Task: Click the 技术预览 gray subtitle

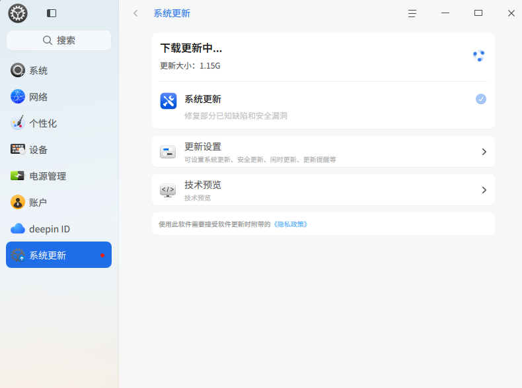Action: (198, 198)
